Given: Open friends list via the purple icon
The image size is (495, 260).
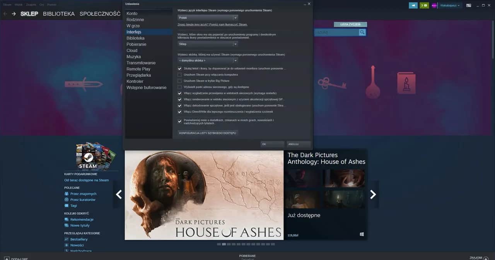Looking at the screenshot, I should click(x=434, y=5).
